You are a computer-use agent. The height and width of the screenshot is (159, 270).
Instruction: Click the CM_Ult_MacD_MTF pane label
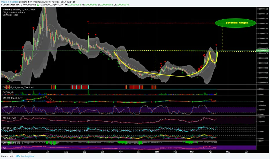tap(12, 98)
